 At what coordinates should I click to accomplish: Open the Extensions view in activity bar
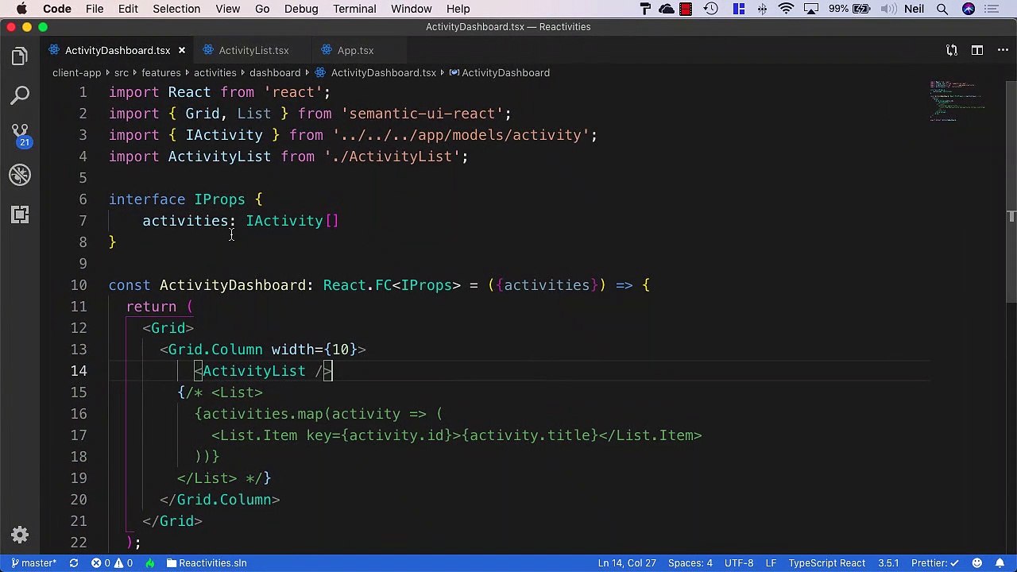tap(20, 214)
